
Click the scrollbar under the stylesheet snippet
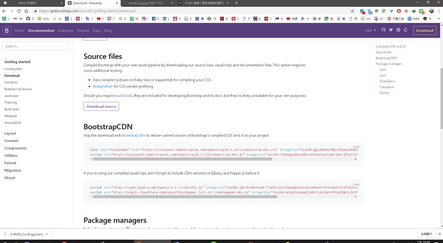coord(182,159)
